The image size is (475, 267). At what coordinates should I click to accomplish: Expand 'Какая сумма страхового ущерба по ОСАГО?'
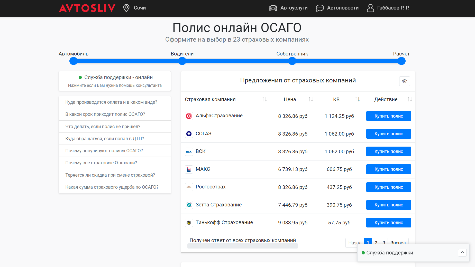[115, 187]
